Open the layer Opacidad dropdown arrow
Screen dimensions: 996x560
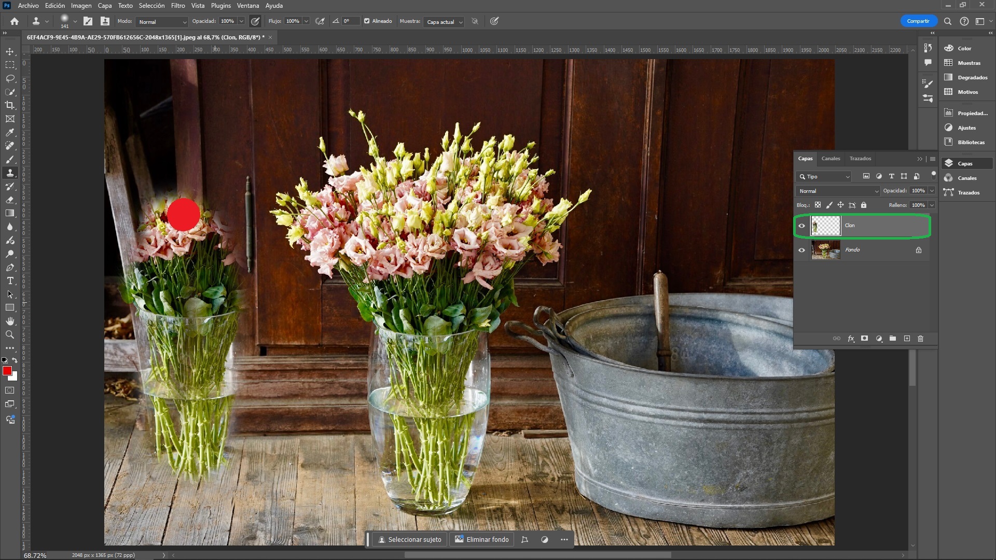point(932,191)
